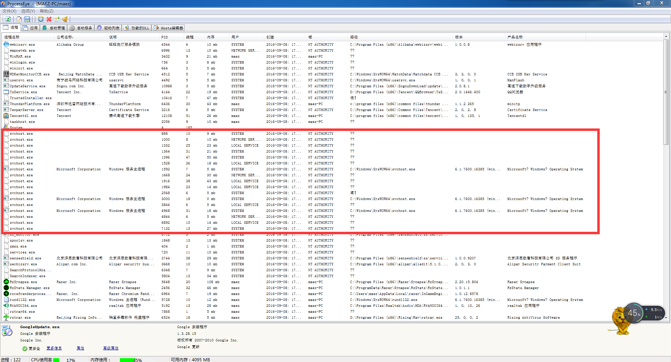Open the 文件(X) menu
This screenshot has width=671, height=362.
[9, 11]
